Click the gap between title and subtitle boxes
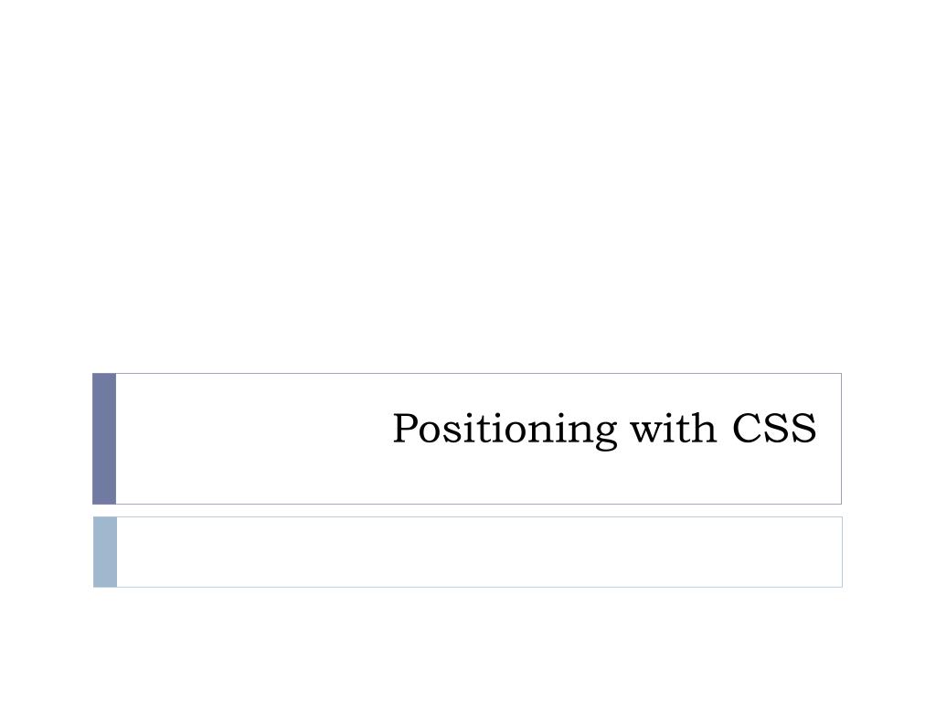The width and height of the screenshot is (936, 702). tap(467, 511)
